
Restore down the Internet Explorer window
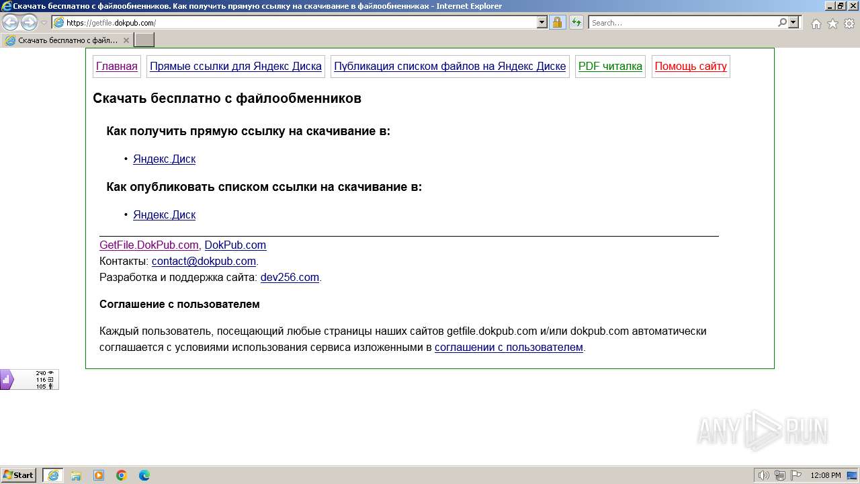(x=840, y=6)
